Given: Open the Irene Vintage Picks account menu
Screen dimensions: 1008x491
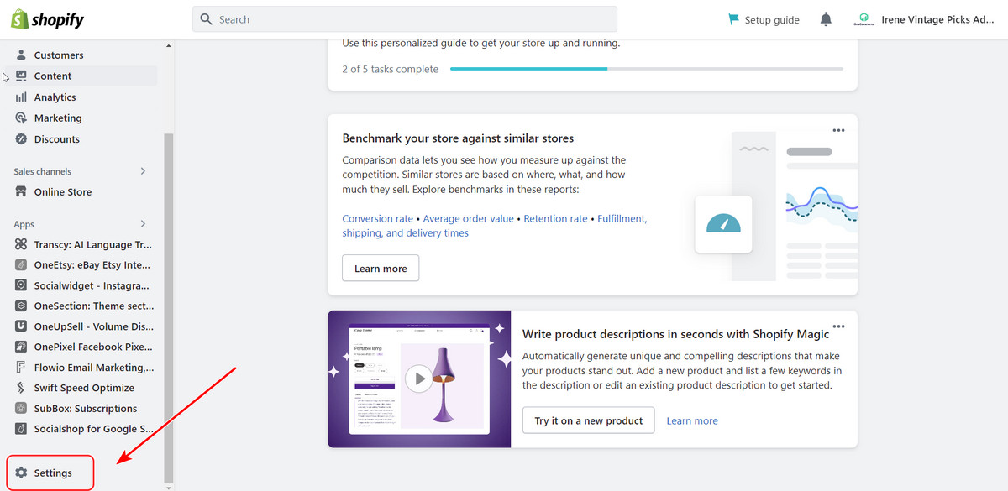Looking at the screenshot, I should pos(924,20).
